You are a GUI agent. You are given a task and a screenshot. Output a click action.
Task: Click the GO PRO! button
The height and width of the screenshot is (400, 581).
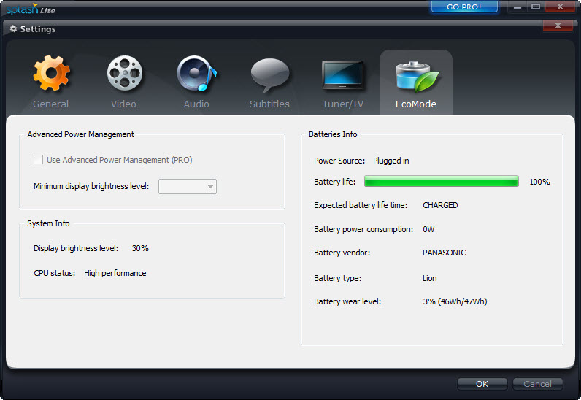click(464, 7)
